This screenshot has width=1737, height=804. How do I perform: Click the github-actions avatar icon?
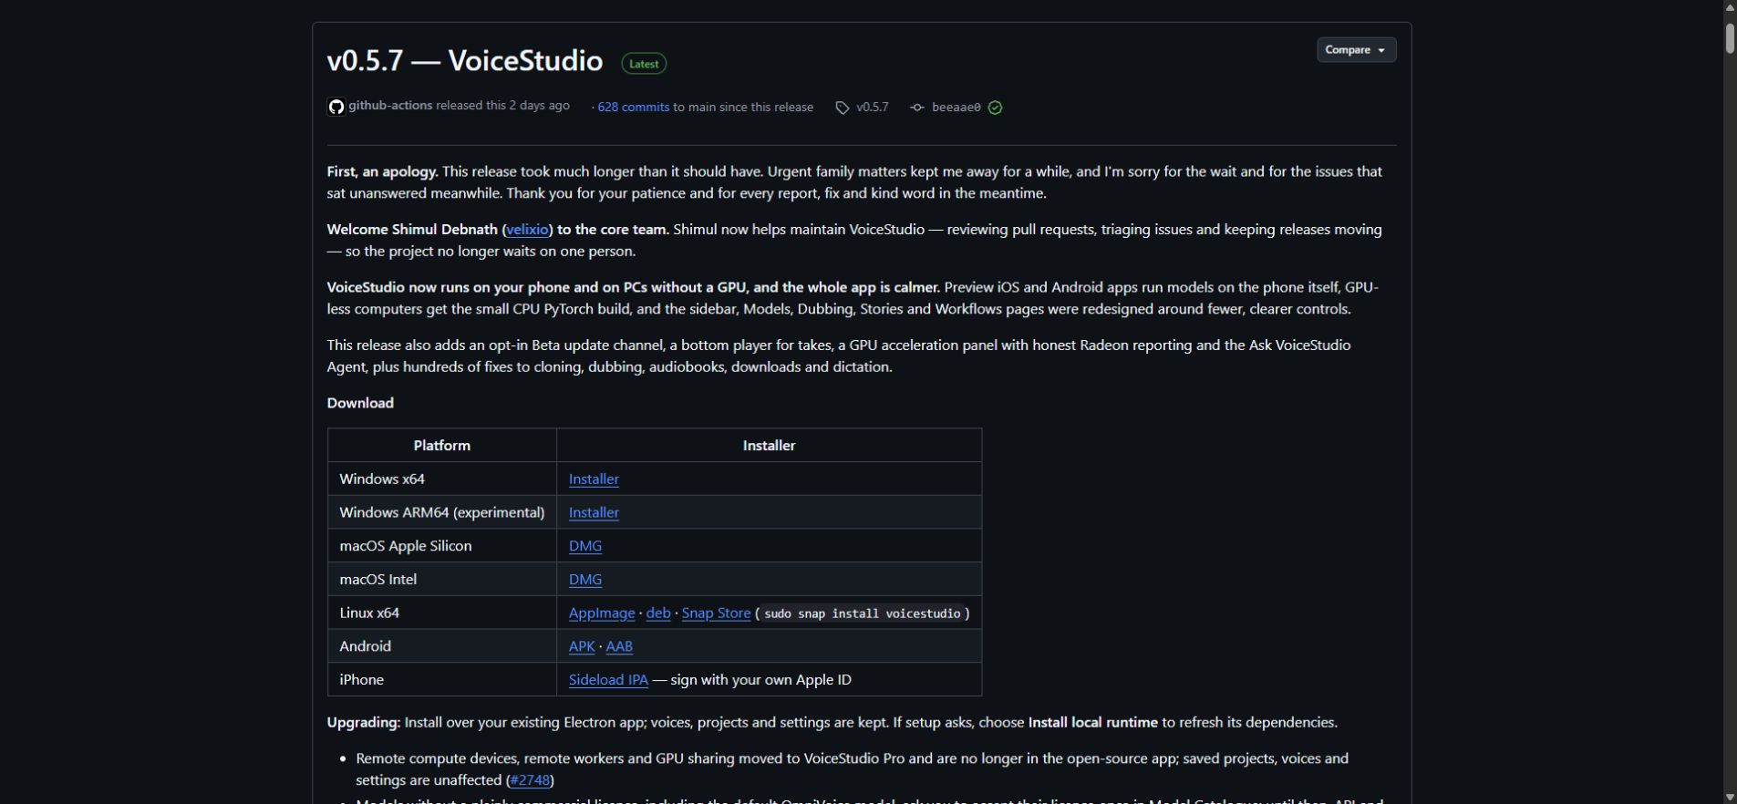[x=336, y=108]
